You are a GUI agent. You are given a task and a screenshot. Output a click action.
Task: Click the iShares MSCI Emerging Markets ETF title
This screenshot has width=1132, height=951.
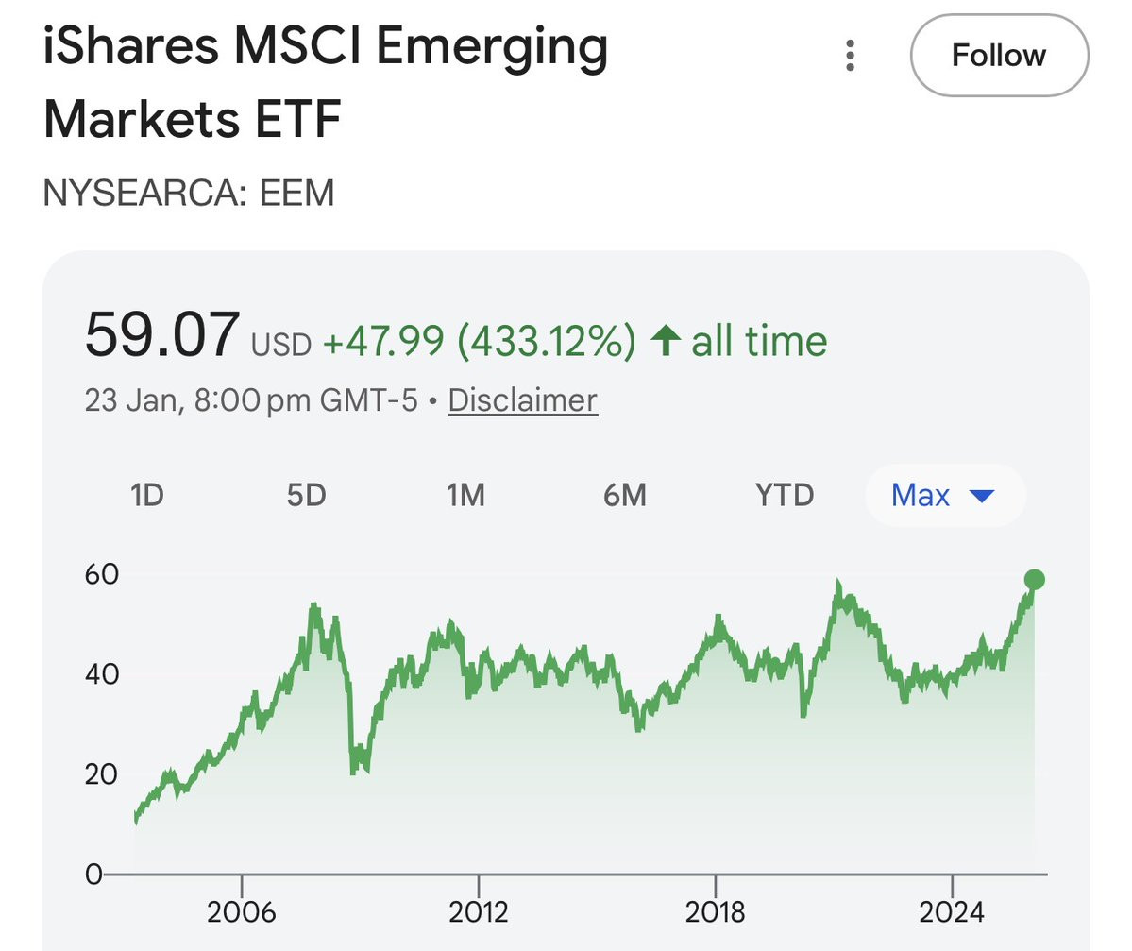coord(326,81)
